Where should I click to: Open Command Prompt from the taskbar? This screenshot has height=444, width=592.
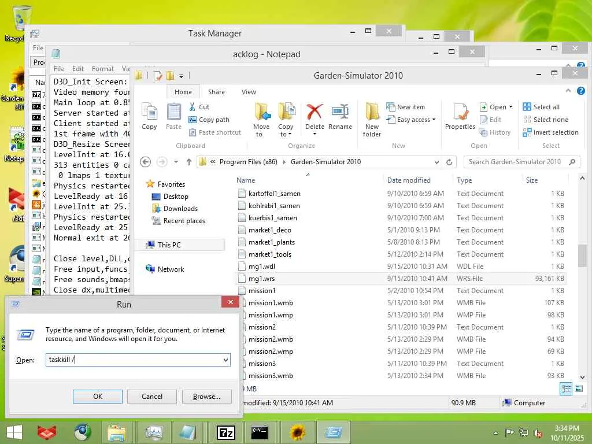[260, 432]
